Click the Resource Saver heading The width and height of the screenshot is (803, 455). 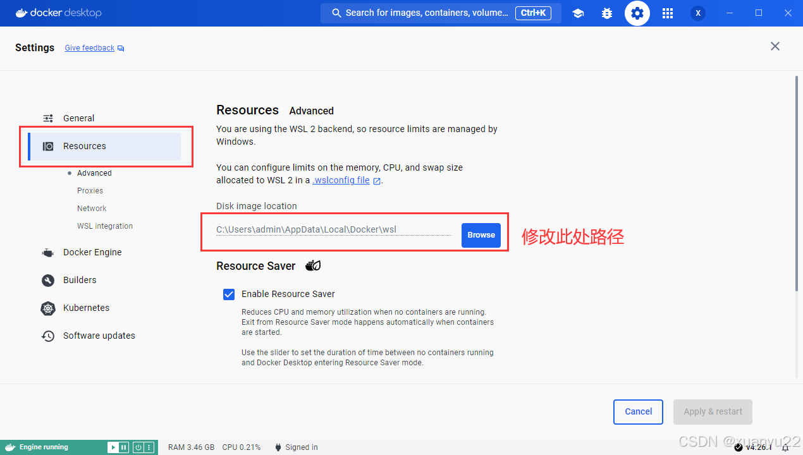tap(255, 266)
